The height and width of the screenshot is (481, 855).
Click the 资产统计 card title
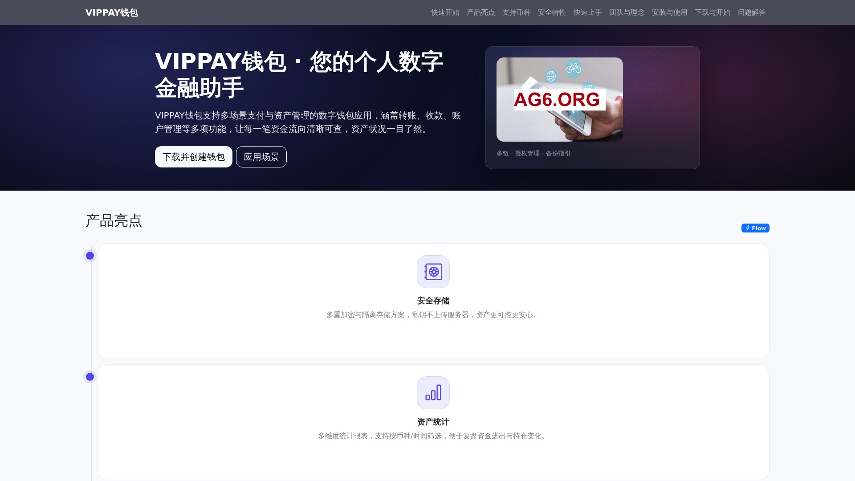[433, 422]
